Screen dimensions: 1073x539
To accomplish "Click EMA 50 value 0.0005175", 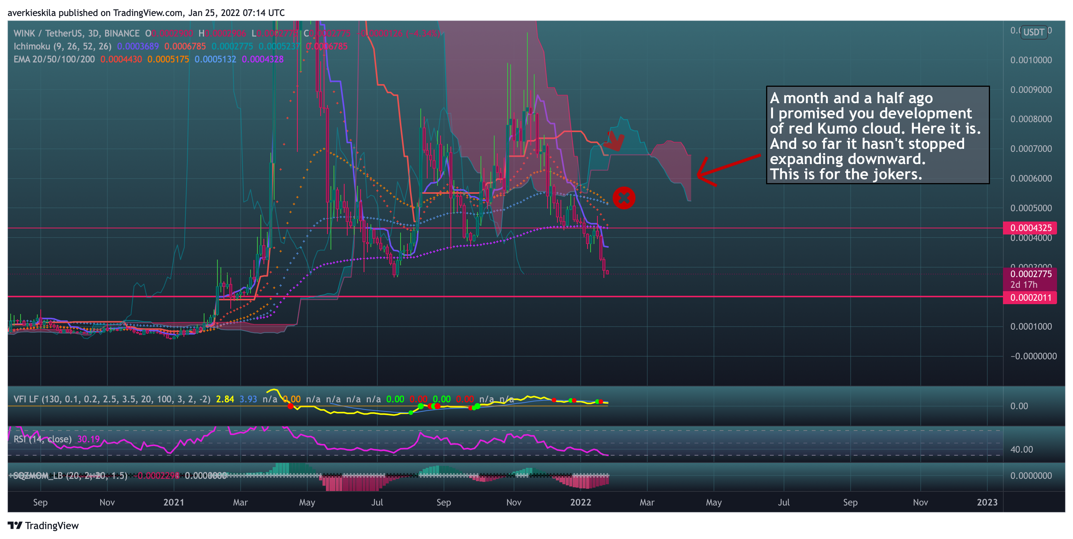I will [168, 59].
